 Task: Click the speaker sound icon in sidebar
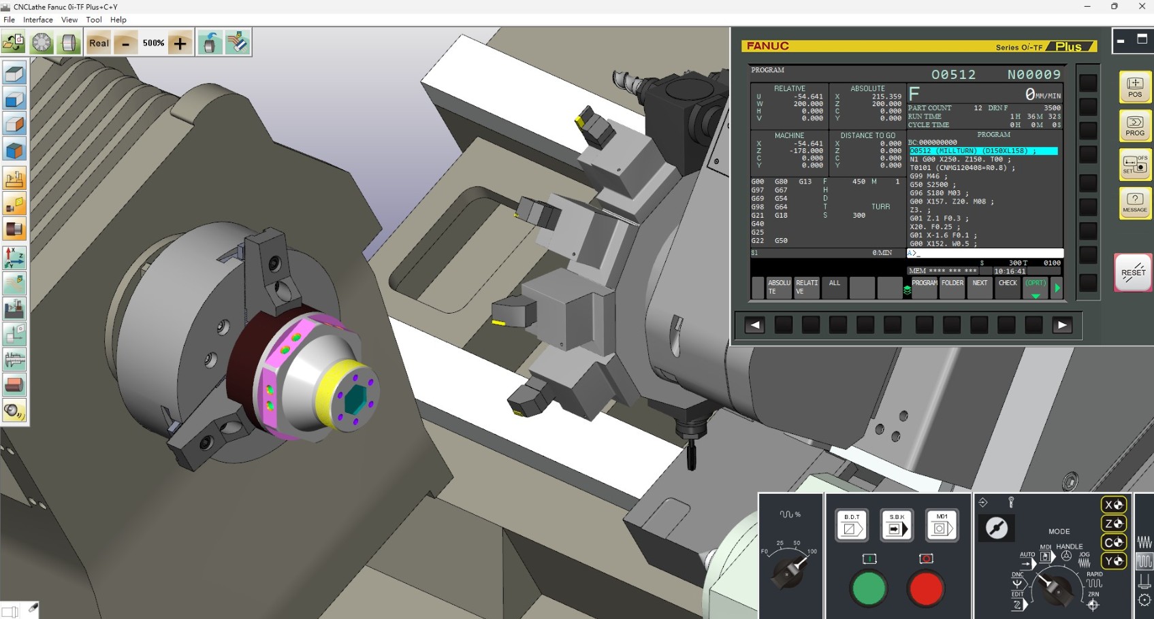coord(14,410)
